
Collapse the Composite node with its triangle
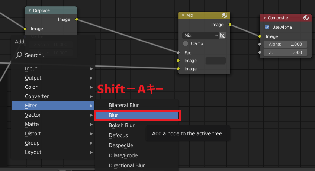[x=264, y=18]
